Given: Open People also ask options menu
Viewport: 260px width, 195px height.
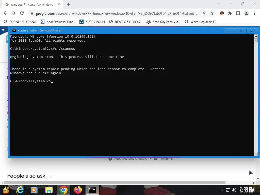Looking at the screenshot, I should click(51, 176).
